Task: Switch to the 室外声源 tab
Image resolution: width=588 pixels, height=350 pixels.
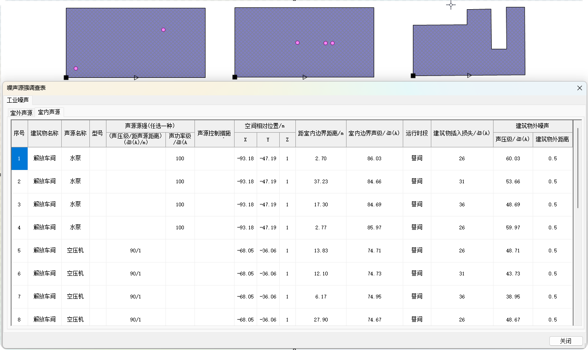Action: click(22, 113)
